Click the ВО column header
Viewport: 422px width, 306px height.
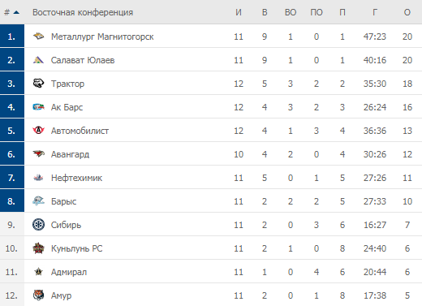(291, 12)
